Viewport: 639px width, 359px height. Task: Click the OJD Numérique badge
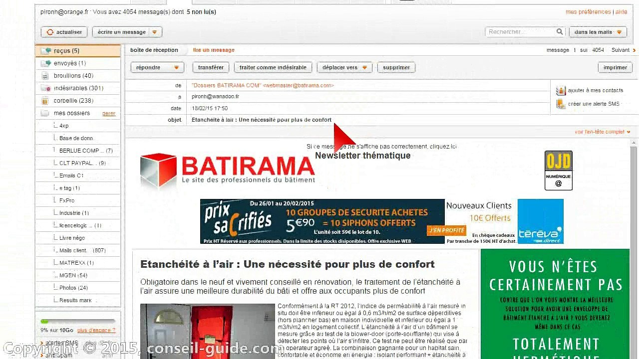(558, 171)
